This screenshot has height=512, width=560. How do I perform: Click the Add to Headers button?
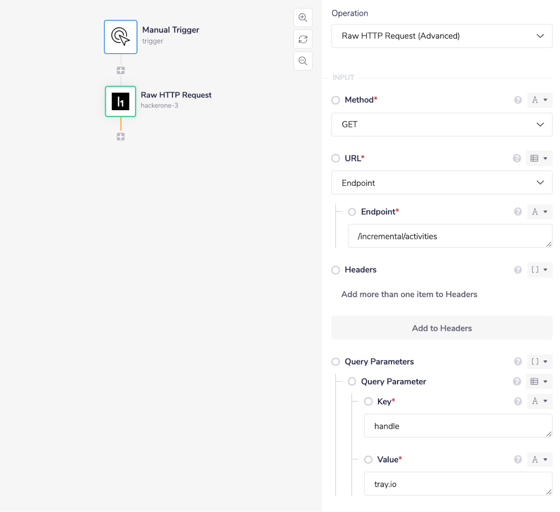[442, 328]
